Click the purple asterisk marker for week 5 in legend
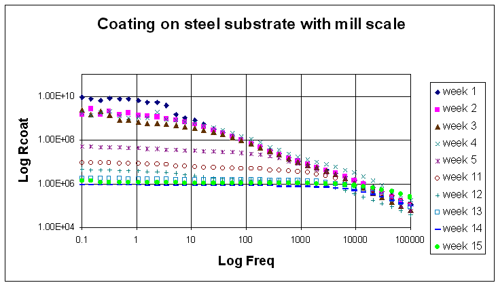The width and height of the screenshot is (498, 287). [438, 161]
